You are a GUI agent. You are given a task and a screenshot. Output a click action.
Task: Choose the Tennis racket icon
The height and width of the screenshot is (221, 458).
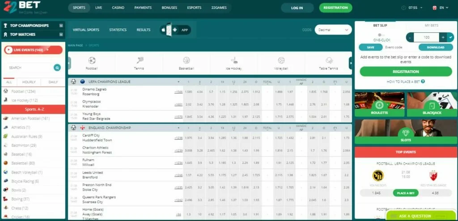coord(140,60)
